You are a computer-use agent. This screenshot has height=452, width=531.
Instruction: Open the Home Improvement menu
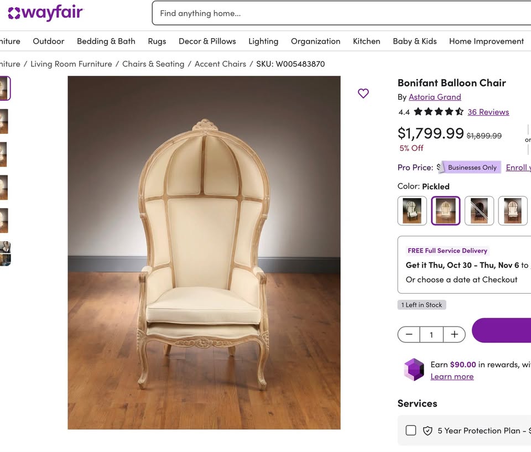pos(486,41)
